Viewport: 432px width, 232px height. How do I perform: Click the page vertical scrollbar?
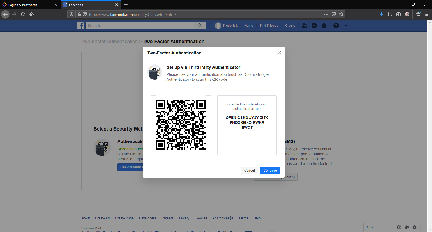pos(430,126)
